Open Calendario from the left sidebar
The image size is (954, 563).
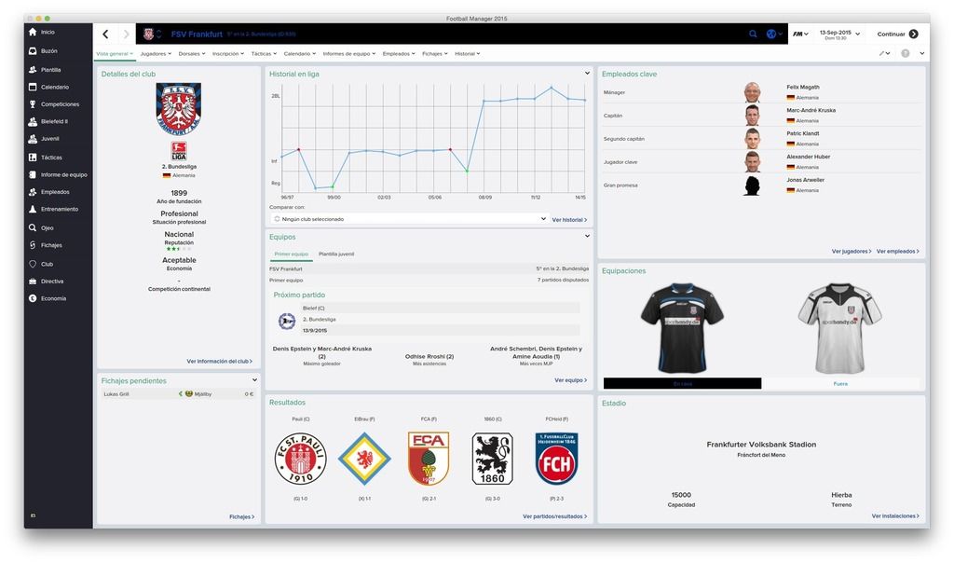(x=48, y=87)
